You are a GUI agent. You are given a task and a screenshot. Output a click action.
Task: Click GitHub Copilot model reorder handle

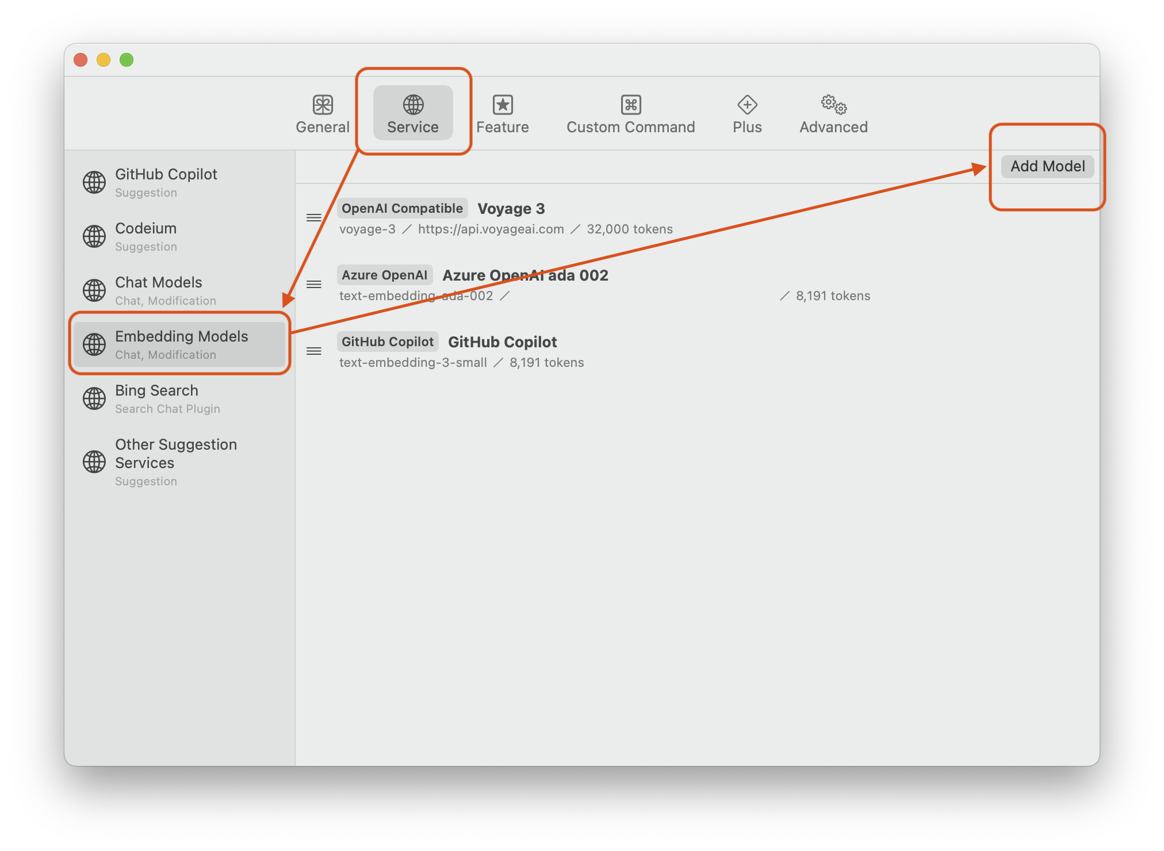[314, 351]
